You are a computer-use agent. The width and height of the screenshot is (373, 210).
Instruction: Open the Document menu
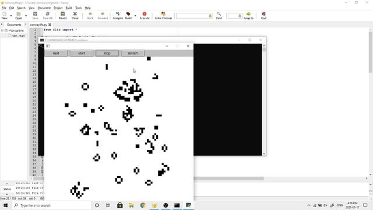tap(44, 8)
